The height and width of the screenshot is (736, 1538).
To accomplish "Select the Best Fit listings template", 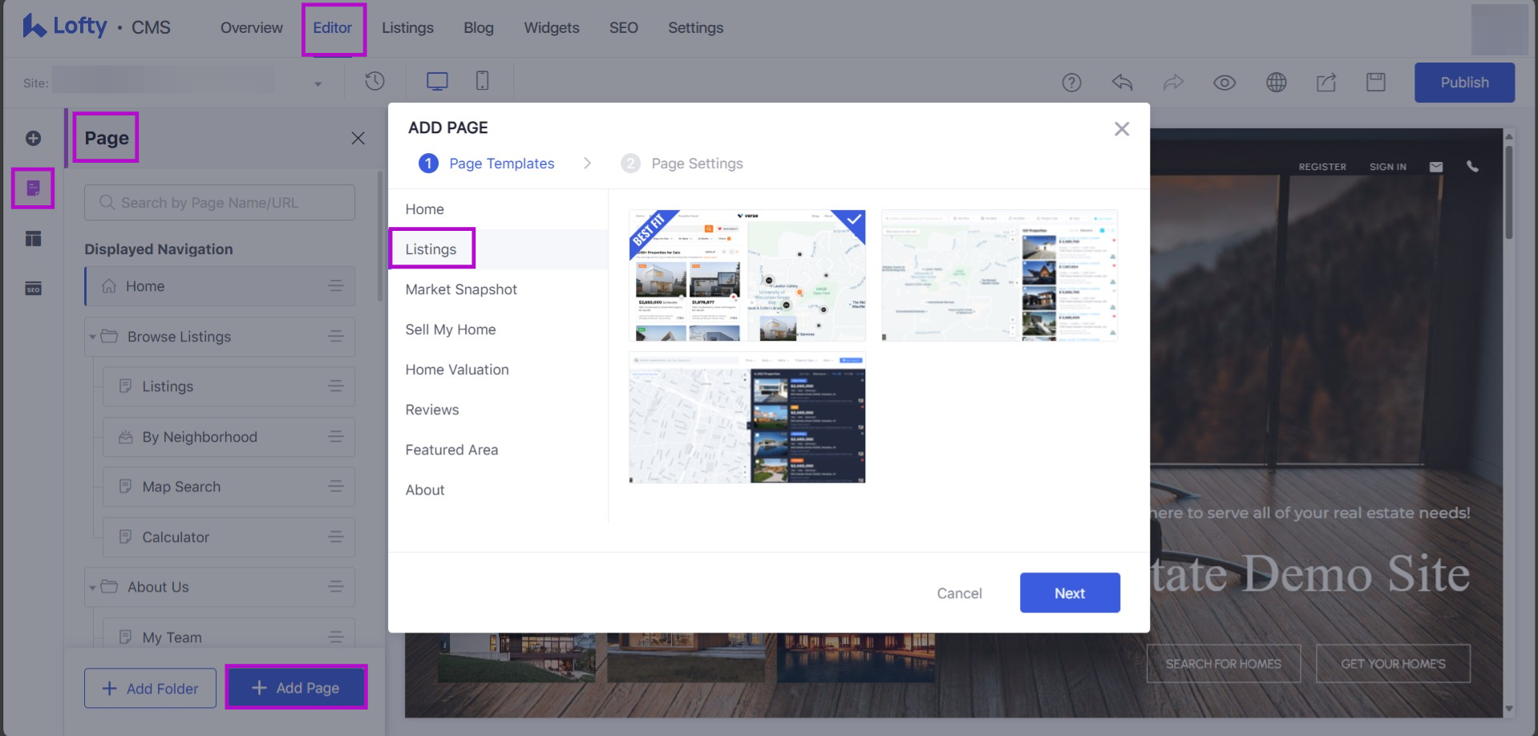I will [x=747, y=276].
